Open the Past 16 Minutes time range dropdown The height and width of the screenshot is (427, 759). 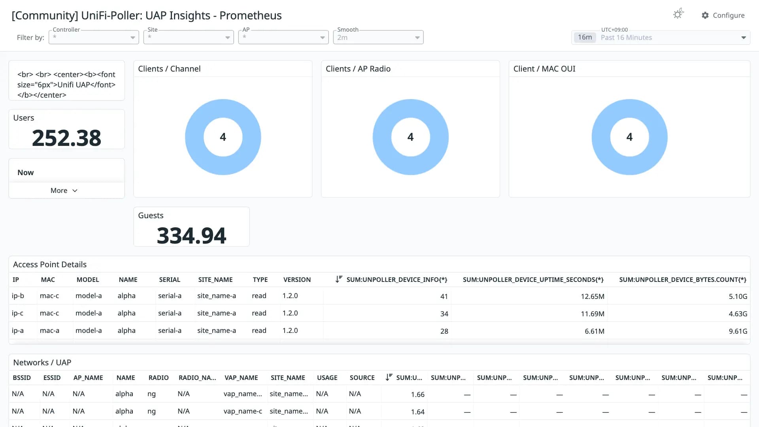[x=661, y=38]
